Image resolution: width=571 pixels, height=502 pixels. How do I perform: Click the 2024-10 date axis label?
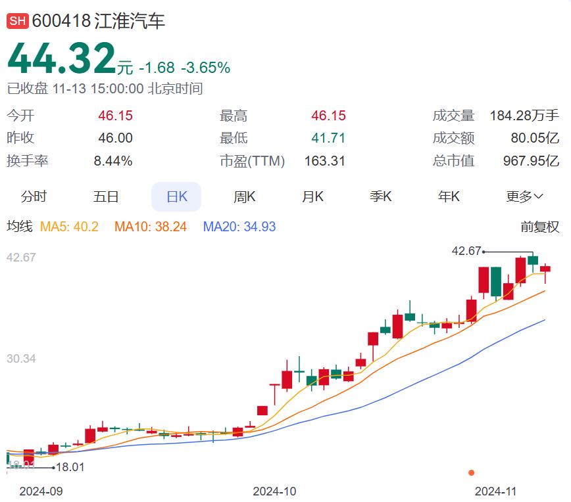274,491
